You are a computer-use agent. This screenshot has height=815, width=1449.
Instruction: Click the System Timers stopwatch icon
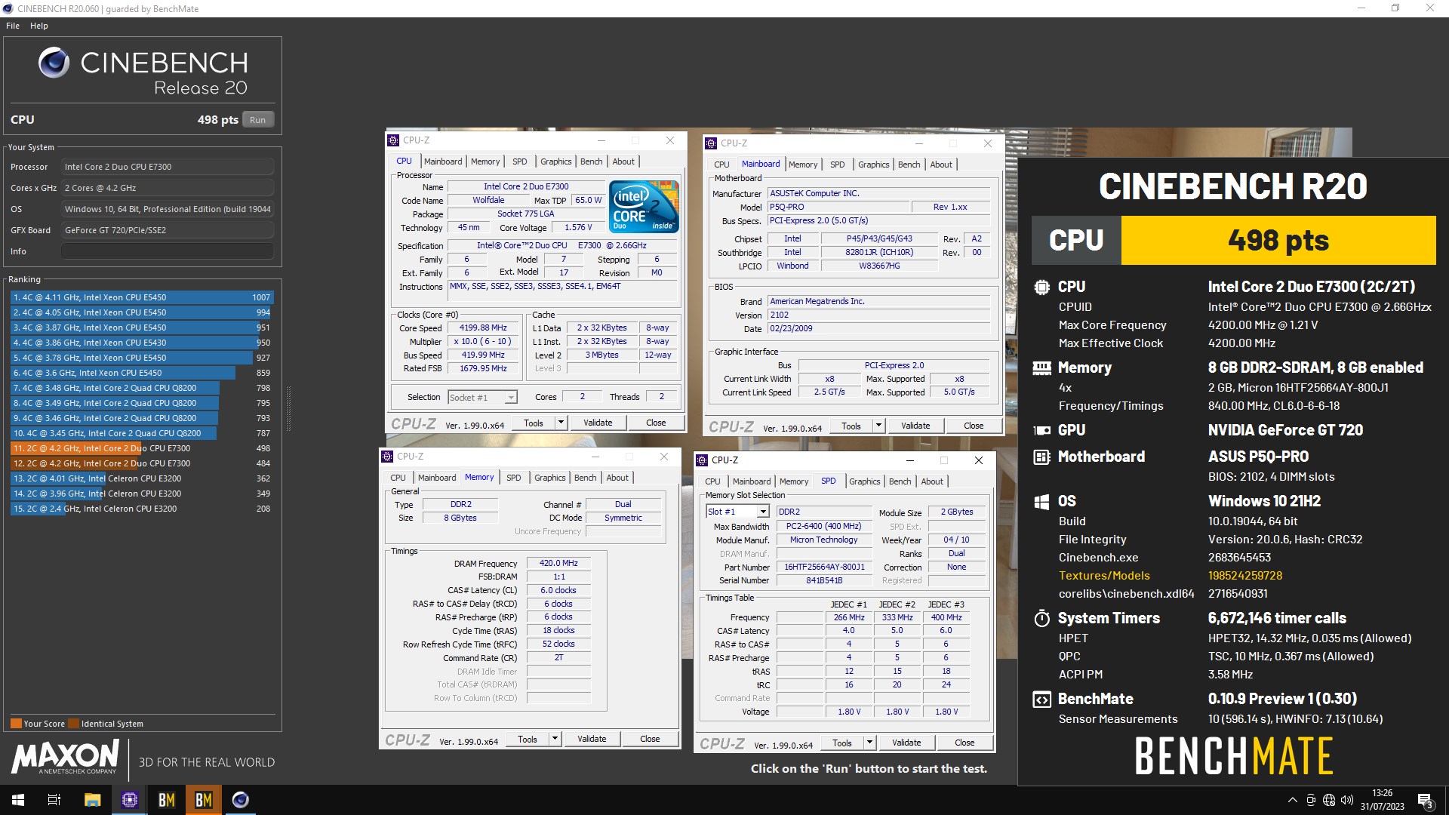(x=1041, y=618)
